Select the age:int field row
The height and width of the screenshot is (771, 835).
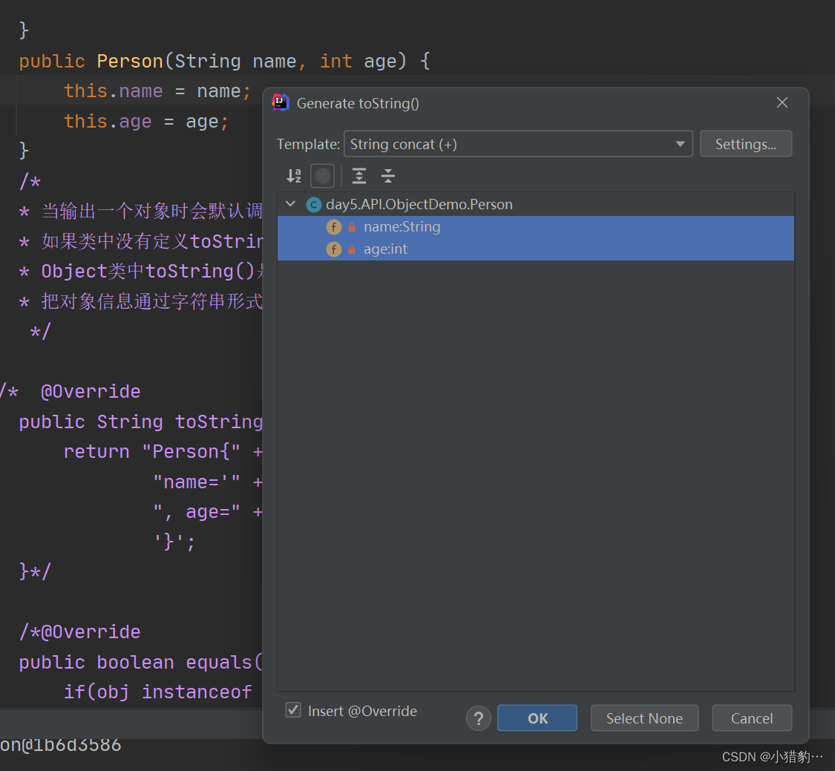pos(385,249)
